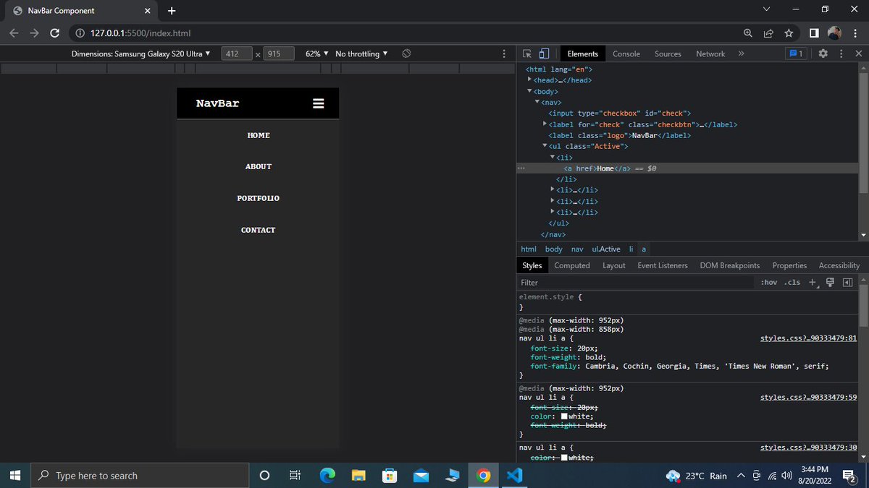Screen dimensions: 869x488
Task: Reload the page
Action: [54, 33]
